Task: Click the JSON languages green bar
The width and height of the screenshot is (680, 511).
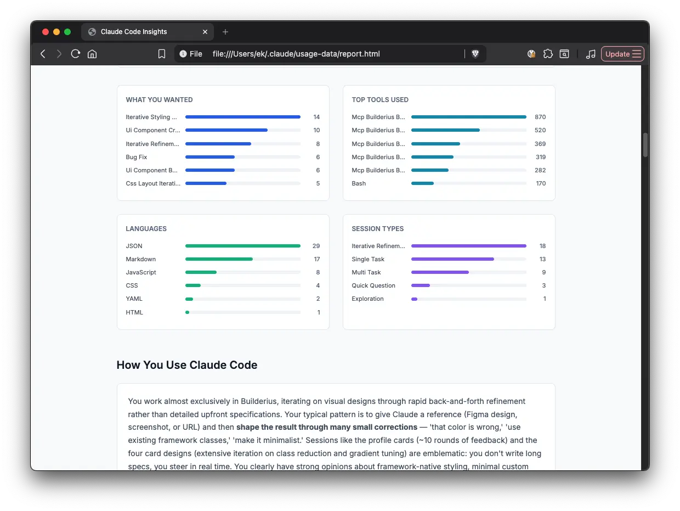Action: click(x=242, y=246)
